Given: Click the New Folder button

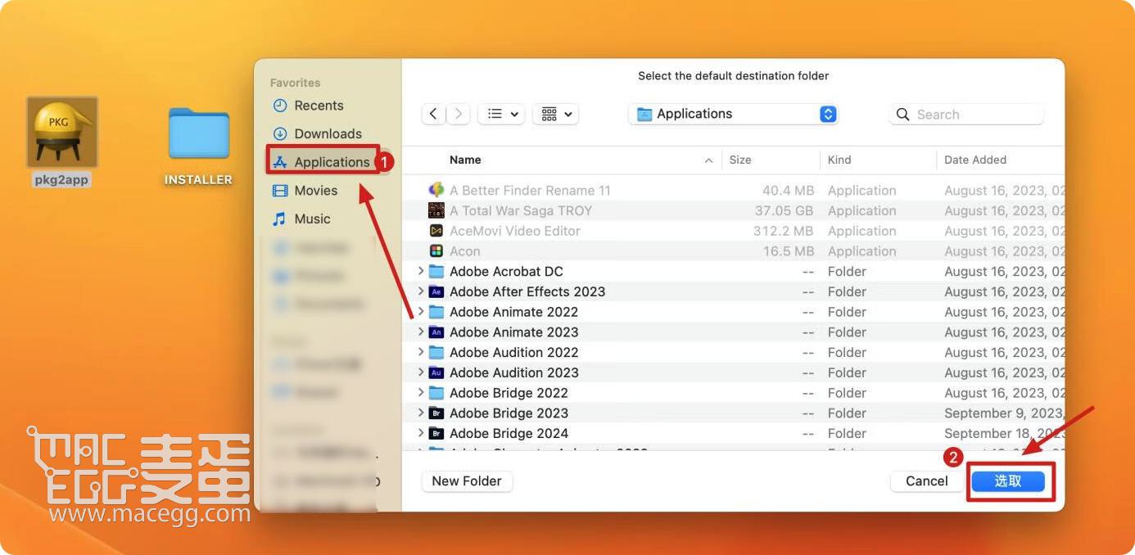Looking at the screenshot, I should coord(467,481).
